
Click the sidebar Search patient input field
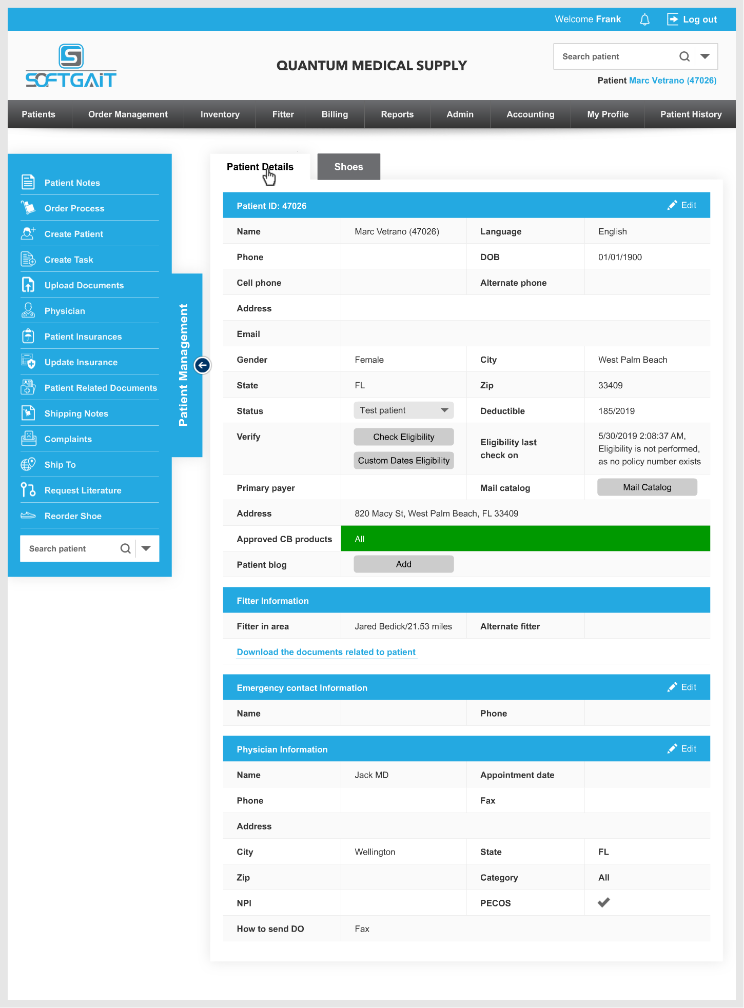[69, 548]
